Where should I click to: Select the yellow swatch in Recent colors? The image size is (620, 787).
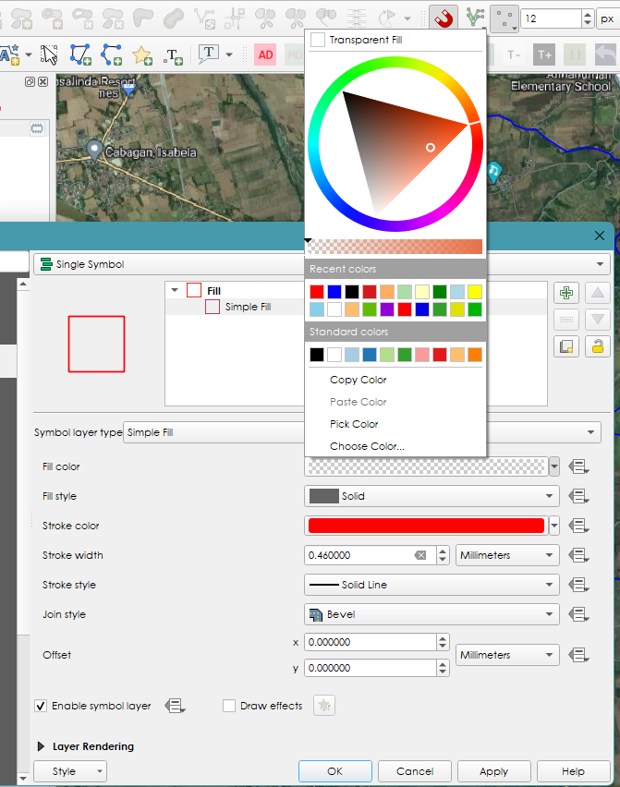pyautogui.click(x=475, y=292)
